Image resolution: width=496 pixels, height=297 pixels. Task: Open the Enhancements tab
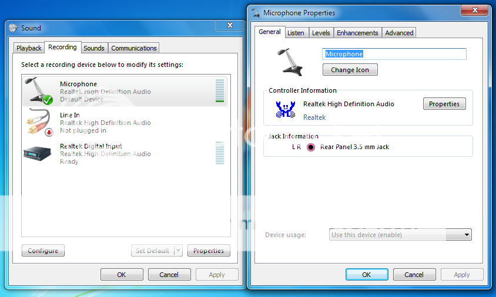[x=357, y=33]
